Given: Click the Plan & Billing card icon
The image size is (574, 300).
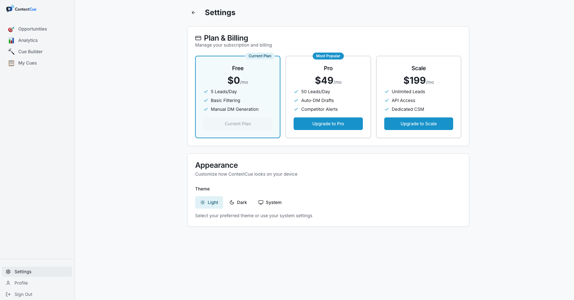Looking at the screenshot, I should click(198, 38).
